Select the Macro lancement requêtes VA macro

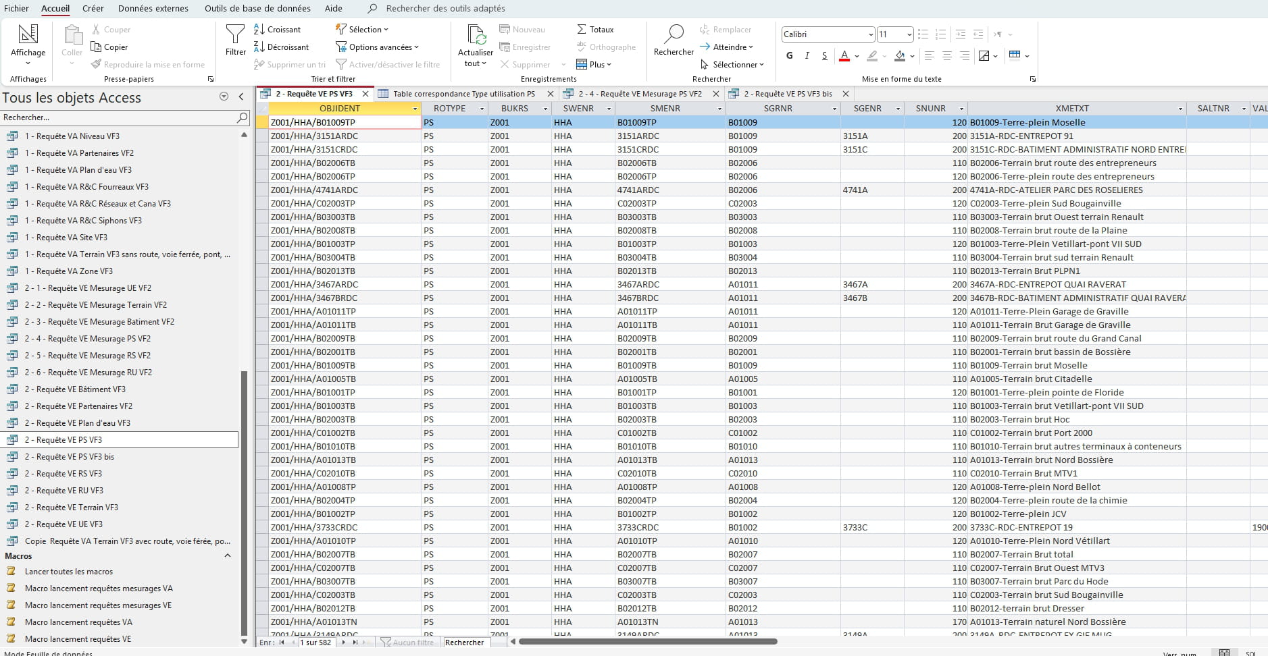(78, 622)
